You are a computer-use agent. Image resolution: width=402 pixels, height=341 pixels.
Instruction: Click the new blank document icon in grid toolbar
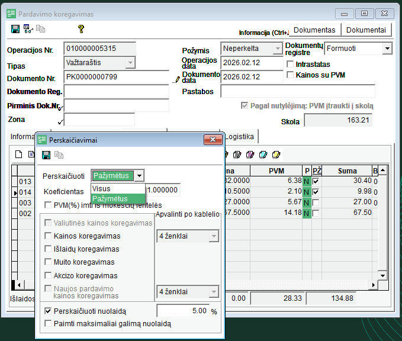pos(18,155)
